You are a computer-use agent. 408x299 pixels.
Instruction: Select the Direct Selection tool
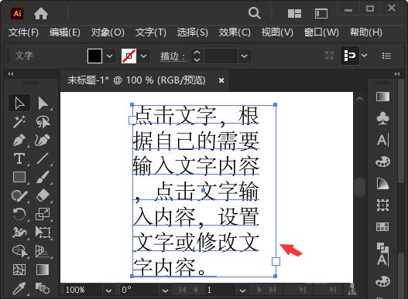click(43, 103)
